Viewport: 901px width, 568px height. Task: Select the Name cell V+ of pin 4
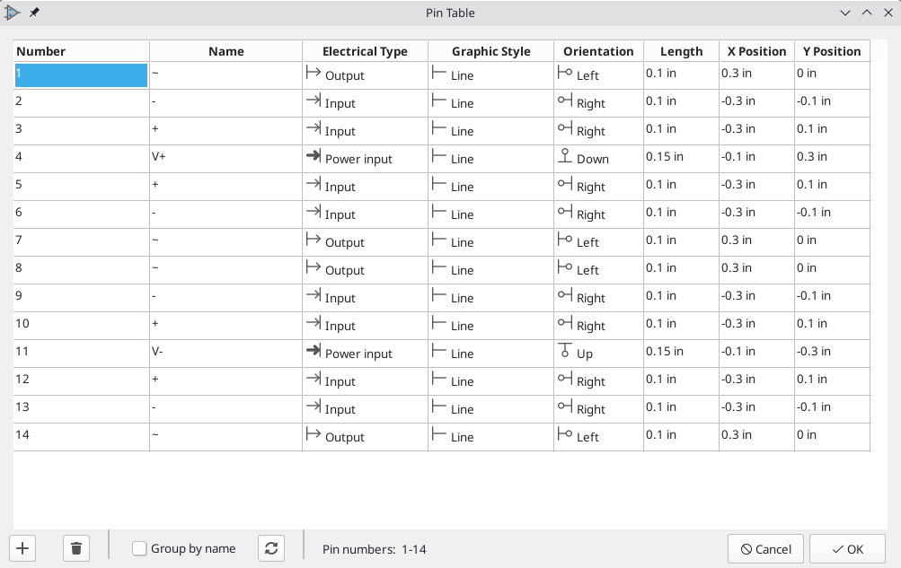pyautogui.click(x=225, y=159)
